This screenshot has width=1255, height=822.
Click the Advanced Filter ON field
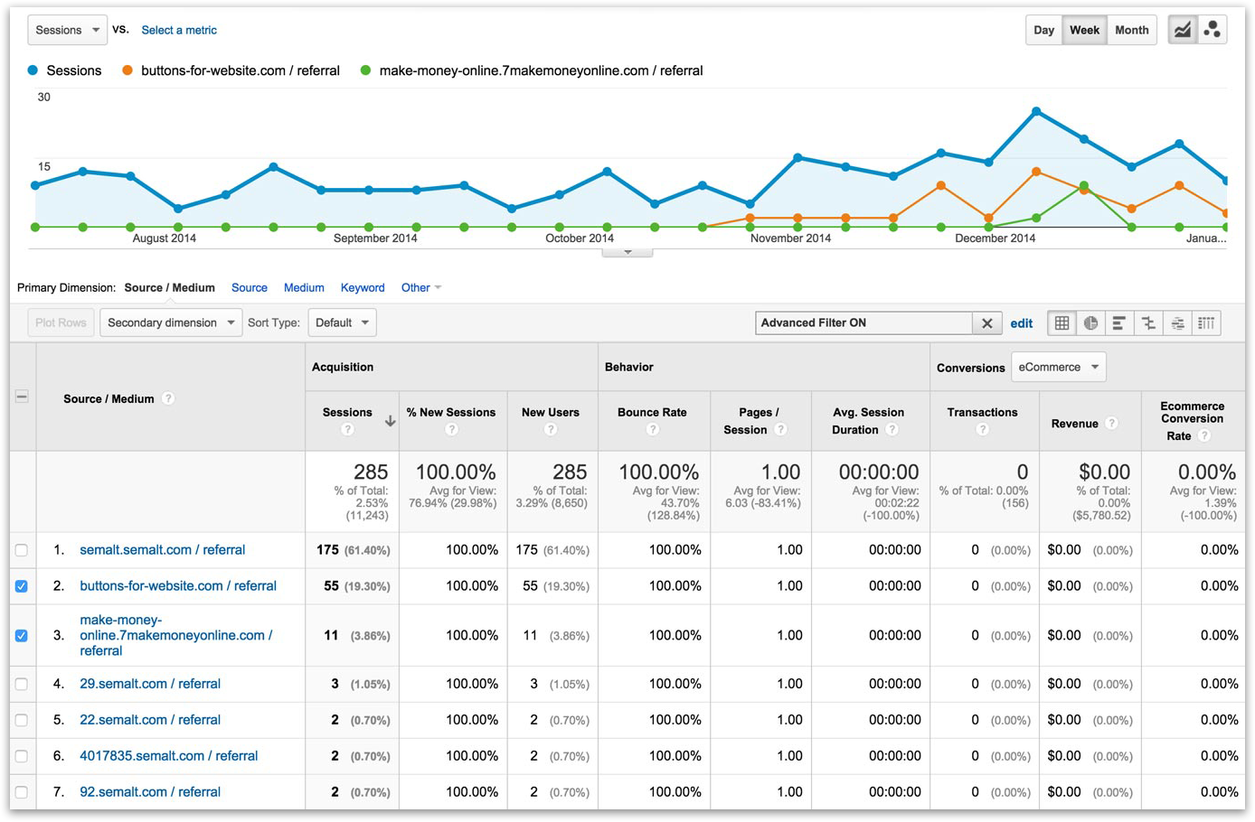[863, 322]
